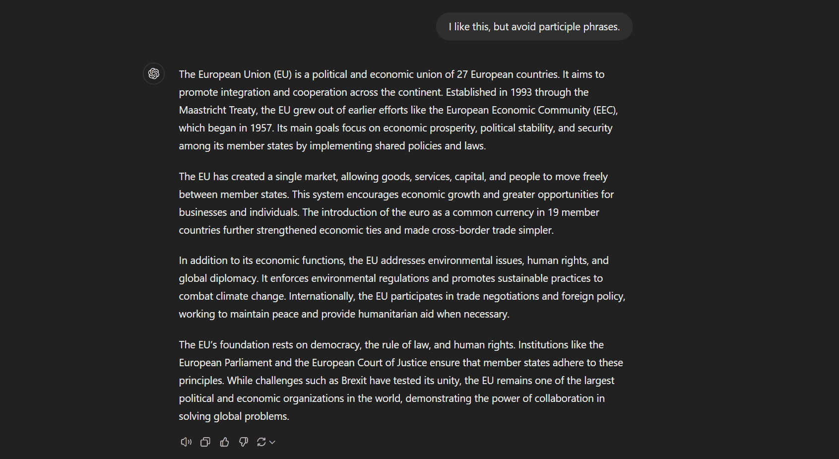Copy the response to clipboard
839x459 pixels.
[x=205, y=442]
